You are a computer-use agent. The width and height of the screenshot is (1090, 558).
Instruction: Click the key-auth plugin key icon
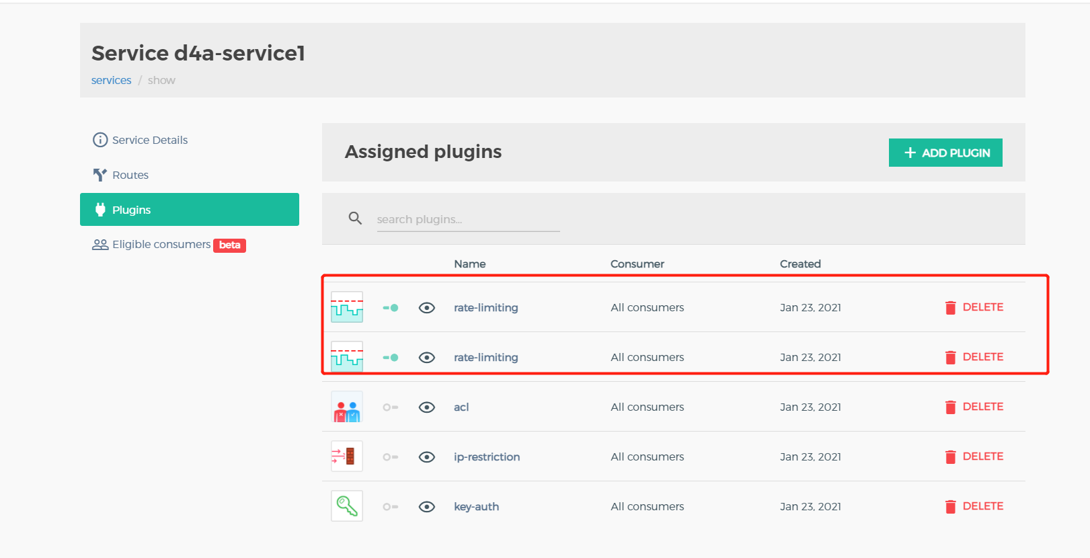click(347, 506)
